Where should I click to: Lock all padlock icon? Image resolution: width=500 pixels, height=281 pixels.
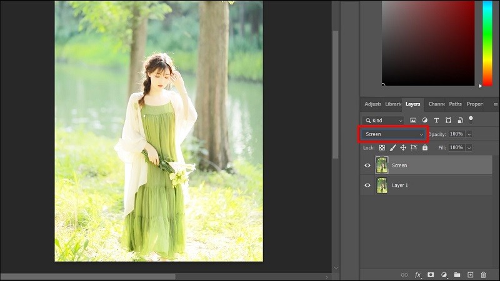pos(425,147)
